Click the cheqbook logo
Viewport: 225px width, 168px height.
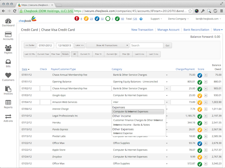pyautogui.click(x=28, y=19)
